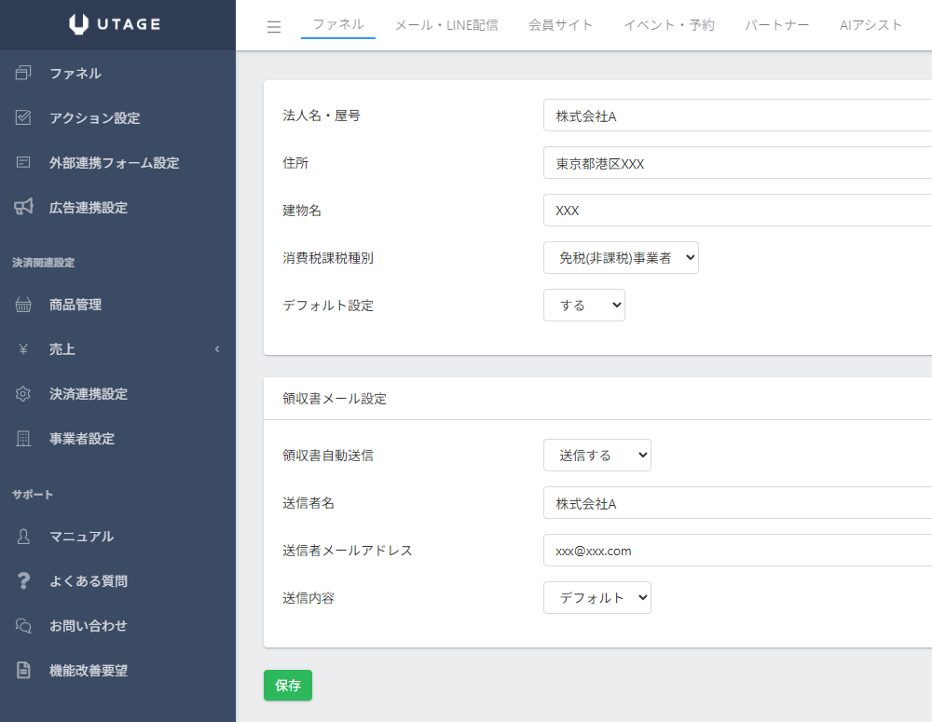Open the デフォルト設定 dropdown
Image resolution: width=932 pixels, height=722 pixels.
click(583, 306)
